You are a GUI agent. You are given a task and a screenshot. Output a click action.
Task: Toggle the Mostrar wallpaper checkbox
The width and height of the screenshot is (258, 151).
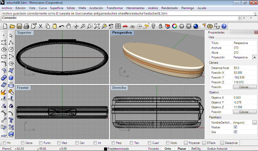pyautogui.click(x=235, y=127)
